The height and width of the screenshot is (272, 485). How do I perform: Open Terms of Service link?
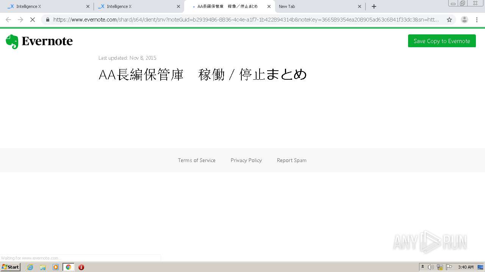click(x=197, y=160)
